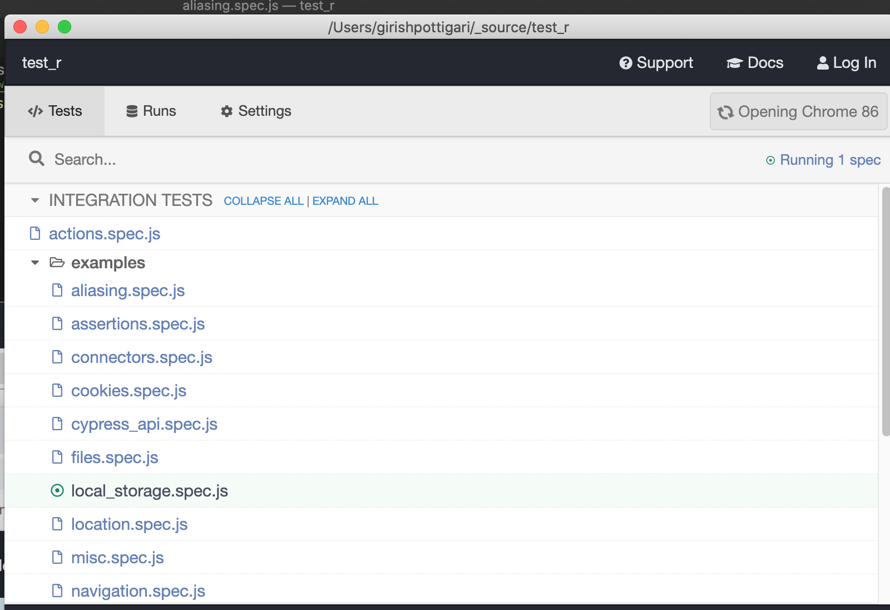Click the file icon next to misc.spec.js
The width and height of the screenshot is (890, 610).
pyautogui.click(x=57, y=557)
